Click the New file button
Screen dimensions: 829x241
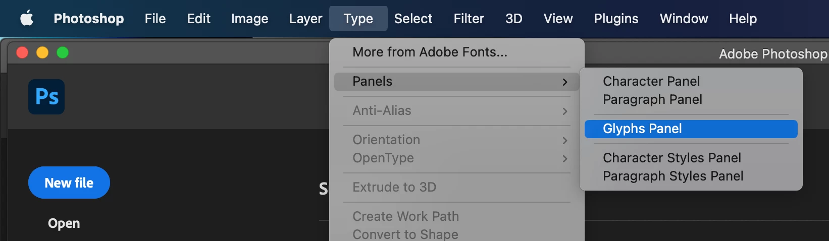69,183
